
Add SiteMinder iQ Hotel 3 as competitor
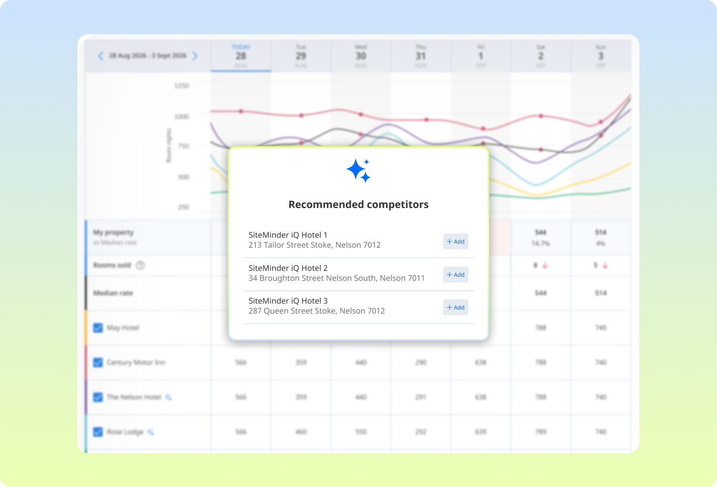(x=455, y=308)
